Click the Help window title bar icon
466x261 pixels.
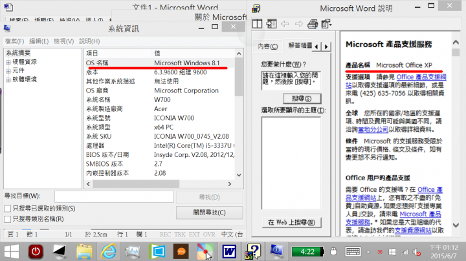[x=256, y=8]
